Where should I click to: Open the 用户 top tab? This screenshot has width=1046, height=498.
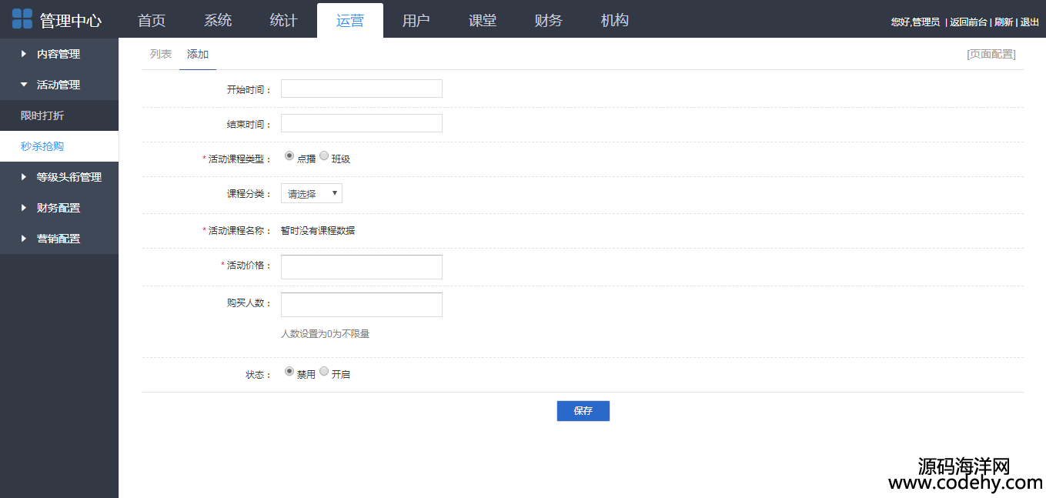pyautogui.click(x=416, y=20)
